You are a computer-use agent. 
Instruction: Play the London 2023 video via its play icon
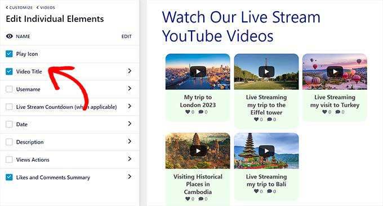[198, 72]
